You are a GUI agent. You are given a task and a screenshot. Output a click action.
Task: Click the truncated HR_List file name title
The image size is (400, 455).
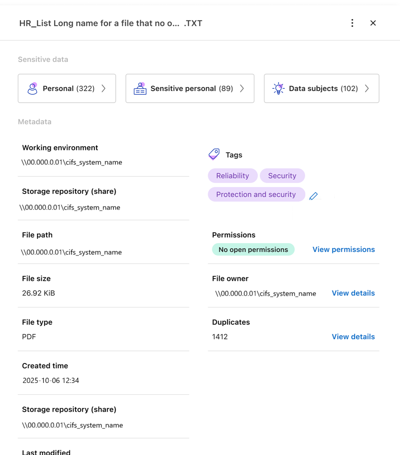[111, 23]
